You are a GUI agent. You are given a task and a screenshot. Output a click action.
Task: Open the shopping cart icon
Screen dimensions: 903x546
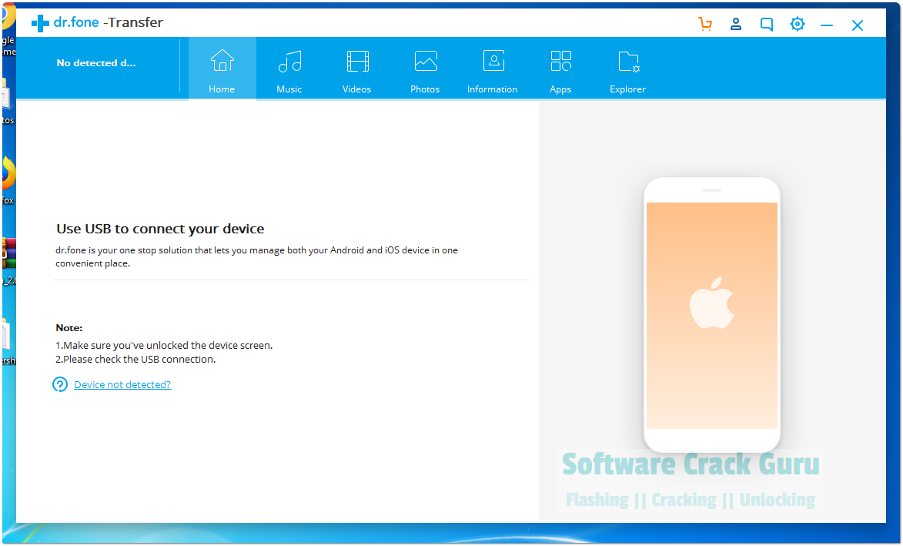tap(705, 24)
